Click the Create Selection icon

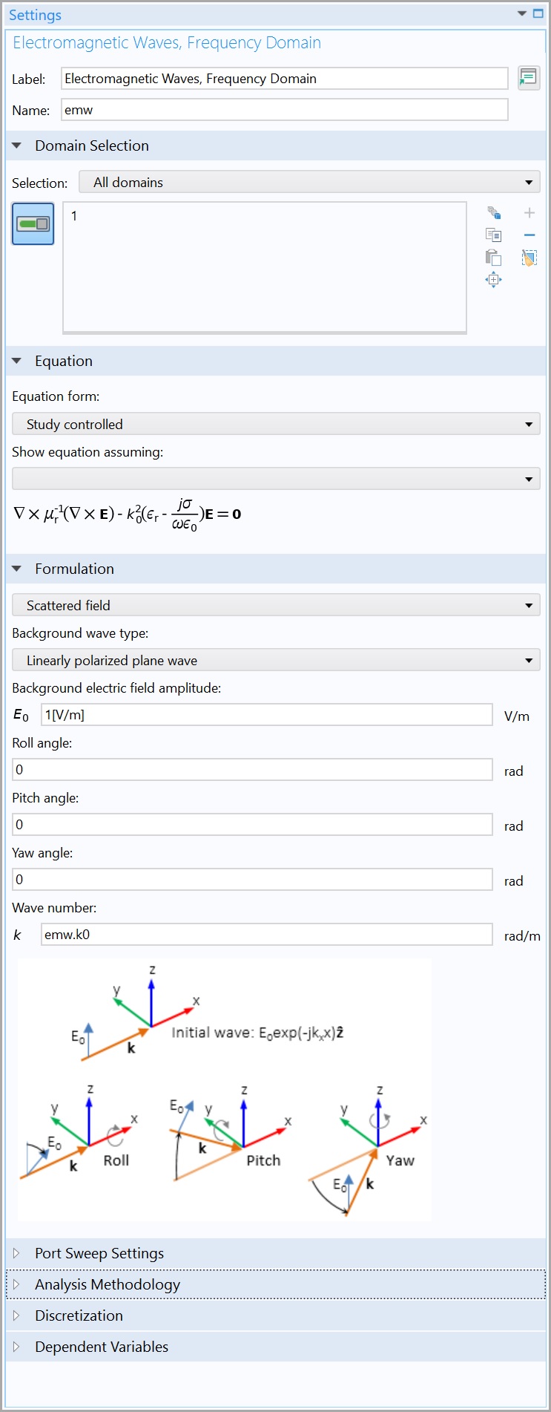coord(494,213)
